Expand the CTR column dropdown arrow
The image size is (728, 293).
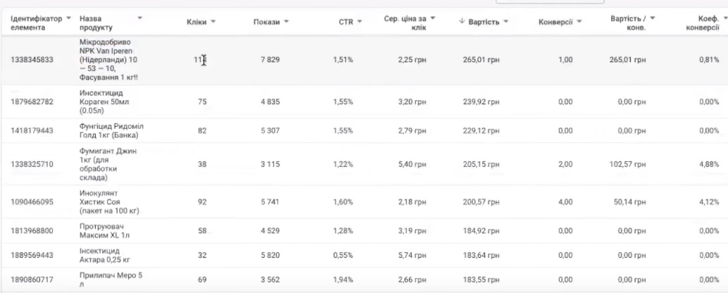point(359,23)
